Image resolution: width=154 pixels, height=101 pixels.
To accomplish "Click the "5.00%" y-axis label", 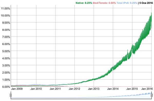I will [x=6, y=51].
